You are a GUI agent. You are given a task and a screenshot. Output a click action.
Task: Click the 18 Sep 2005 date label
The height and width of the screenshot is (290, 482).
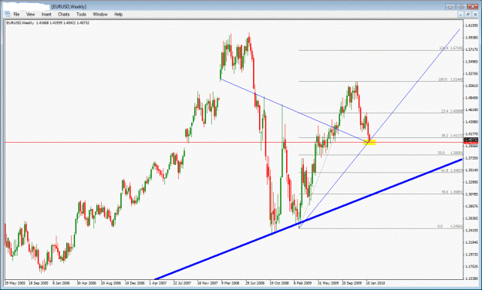click(39, 283)
